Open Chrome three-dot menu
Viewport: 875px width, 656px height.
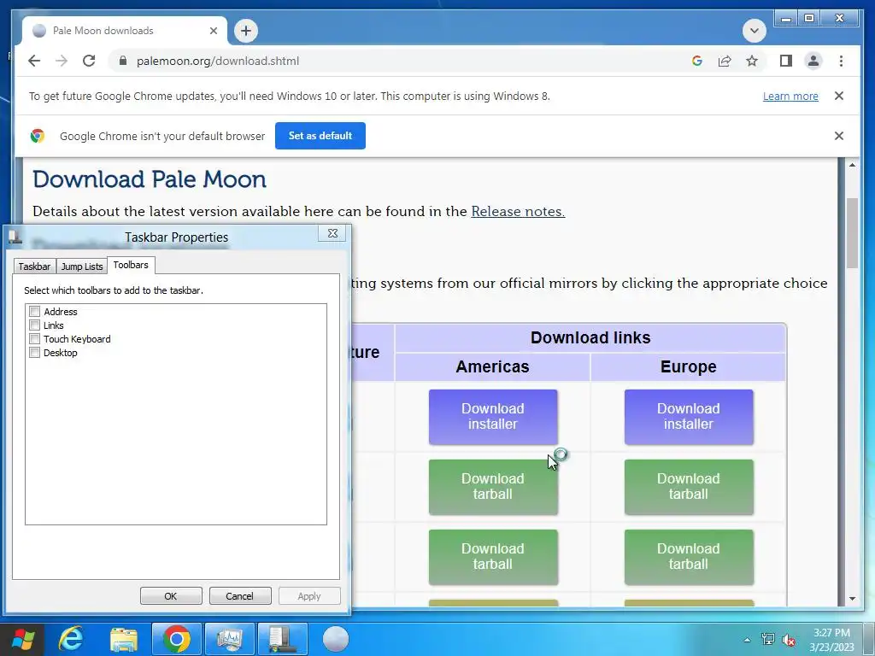841,61
